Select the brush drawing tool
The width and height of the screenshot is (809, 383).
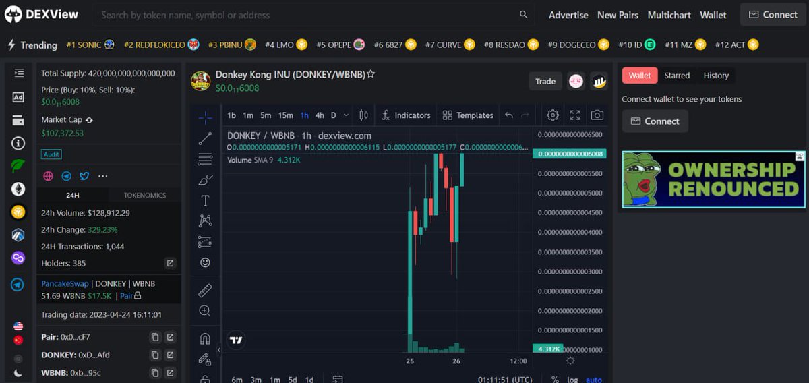(x=205, y=180)
